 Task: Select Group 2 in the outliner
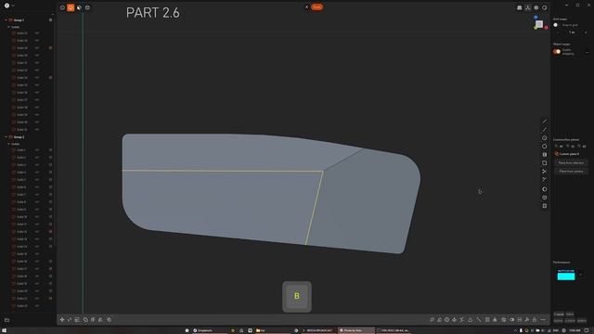[x=19, y=137]
